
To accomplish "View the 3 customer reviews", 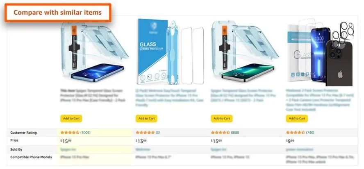I will click(x=158, y=133).
